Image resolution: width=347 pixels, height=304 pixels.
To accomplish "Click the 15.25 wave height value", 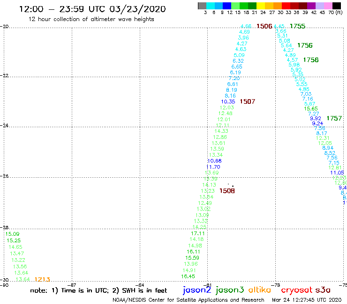I will coord(14,240).
